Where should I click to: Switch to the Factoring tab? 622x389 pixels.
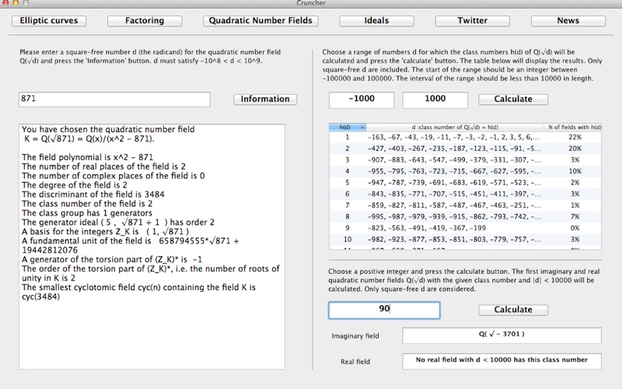tap(145, 21)
